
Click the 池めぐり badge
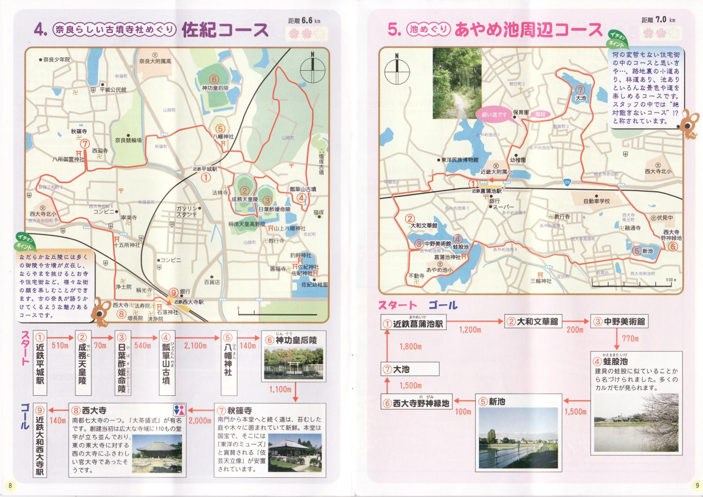(428, 30)
